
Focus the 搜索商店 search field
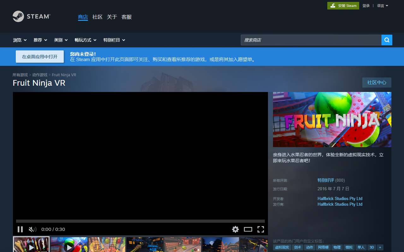point(311,40)
